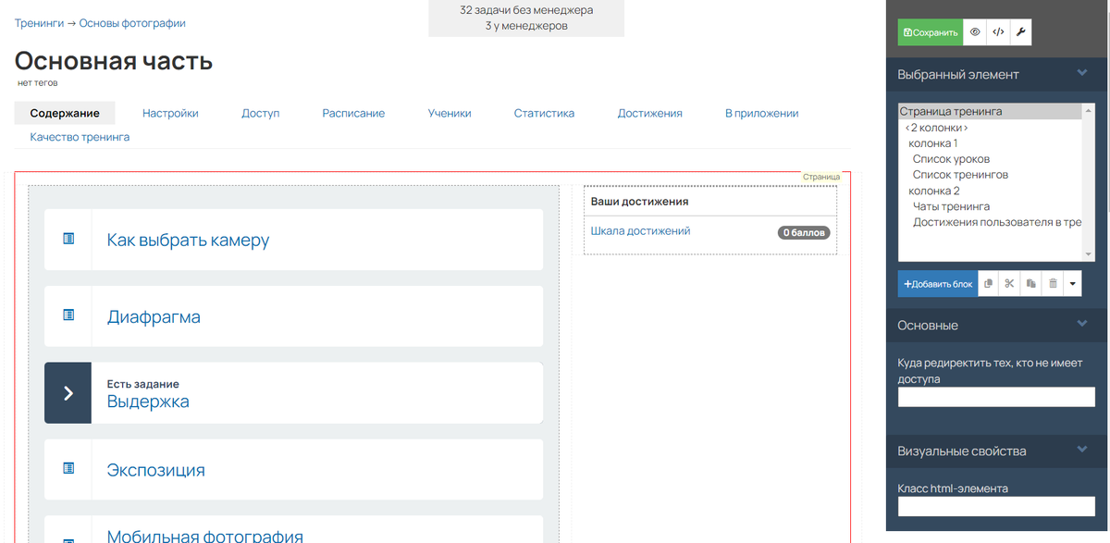Switch to the Содержание tab
The image size is (1110, 543).
[65, 113]
